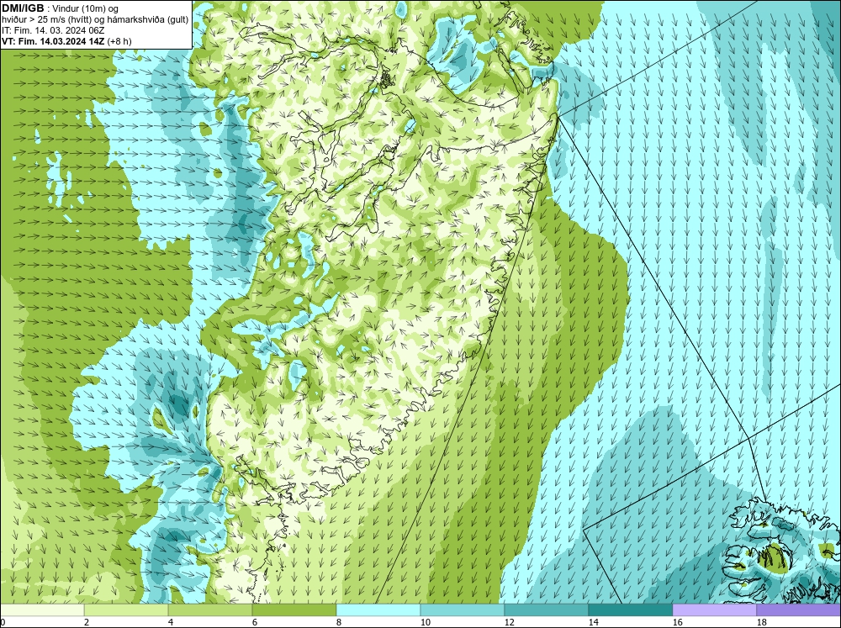Click the 18+ m/s purple legend swatch
This screenshot has height=628, width=841.
click(799, 610)
